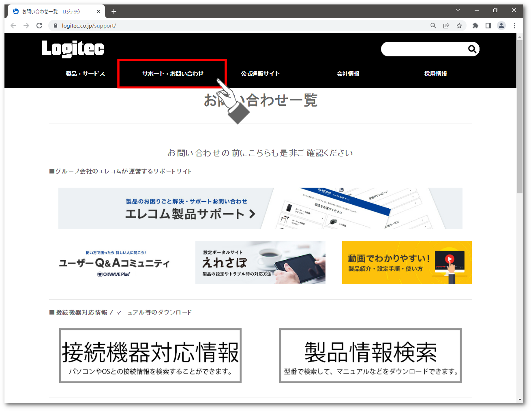The height and width of the screenshot is (411, 531).
Task: Open the 動画でわかりやすい! video banner
Action: tap(407, 263)
